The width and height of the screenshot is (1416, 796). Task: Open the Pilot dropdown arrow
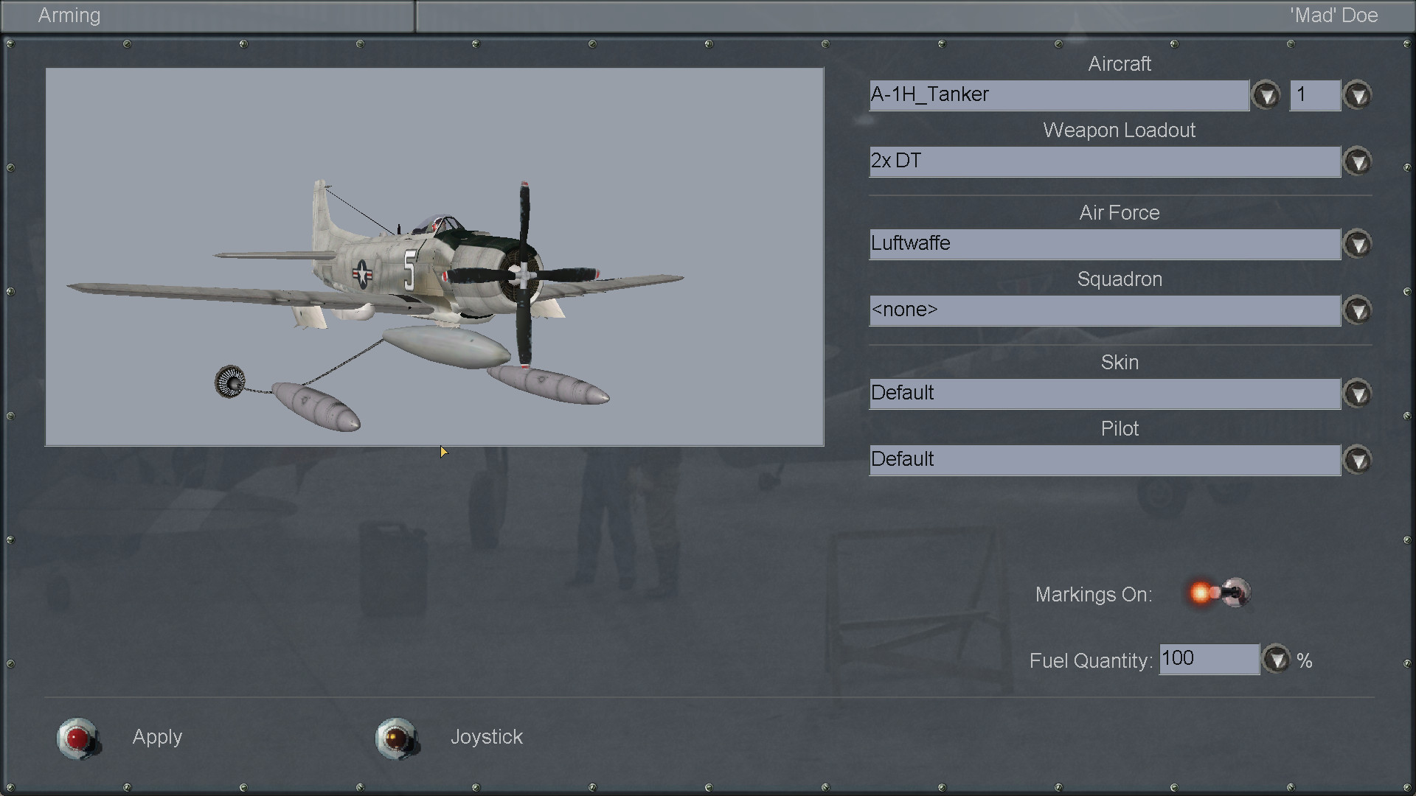click(1358, 461)
